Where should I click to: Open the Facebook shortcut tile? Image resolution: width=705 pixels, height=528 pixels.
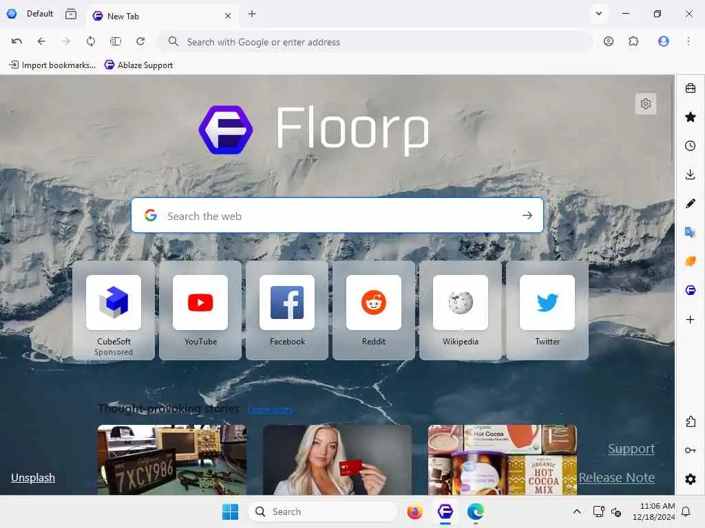coord(287,311)
